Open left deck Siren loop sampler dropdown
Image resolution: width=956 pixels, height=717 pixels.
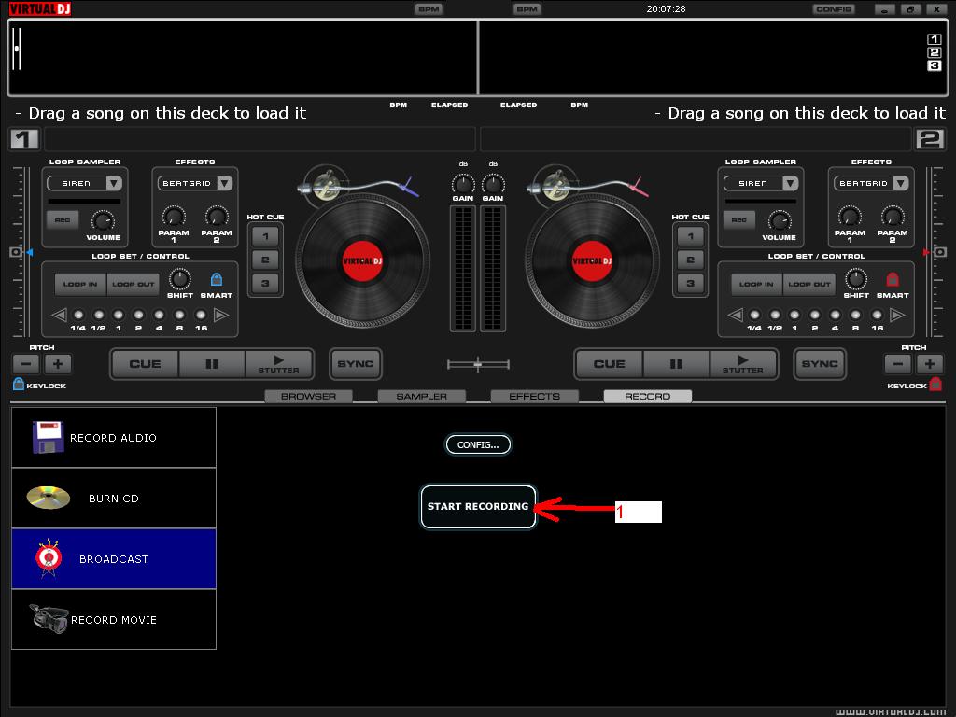pyautogui.click(x=114, y=183)
